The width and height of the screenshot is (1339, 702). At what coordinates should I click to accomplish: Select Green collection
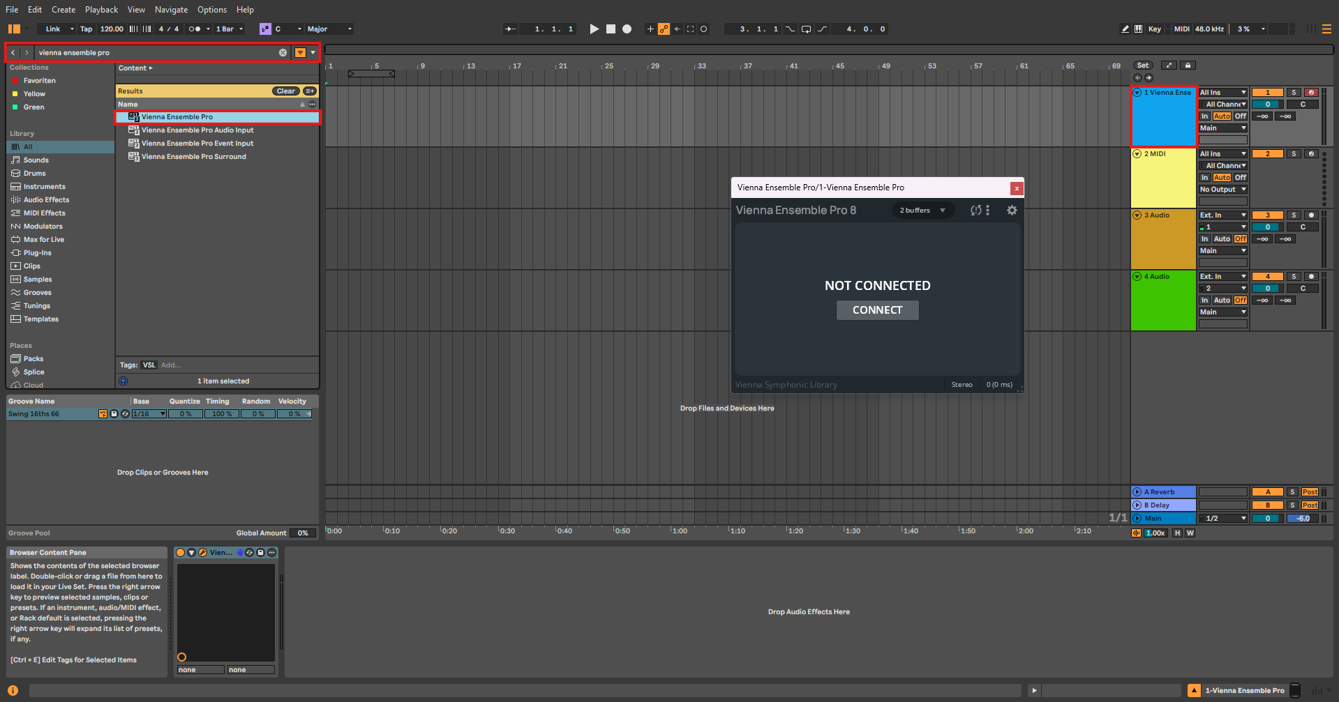[33, 107]
